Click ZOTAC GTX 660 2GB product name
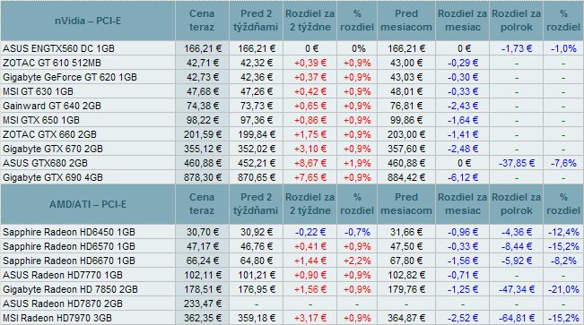This screenshot has width=584, height=325. point(49,134)
